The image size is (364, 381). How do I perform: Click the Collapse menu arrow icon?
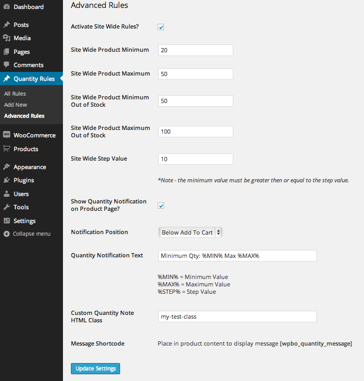(x=6, y=234)
